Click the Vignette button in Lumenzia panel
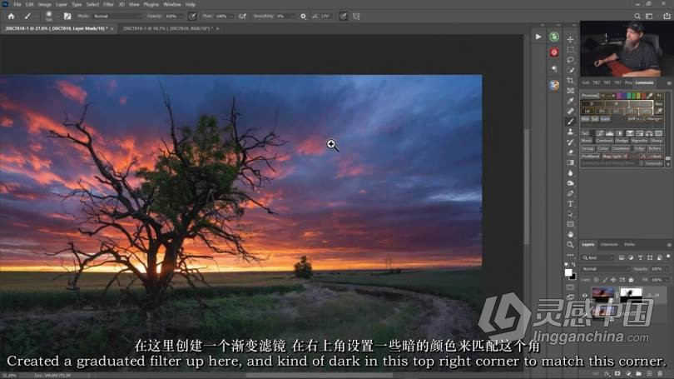This screenshot has width=674, height=379. (639, 141)
